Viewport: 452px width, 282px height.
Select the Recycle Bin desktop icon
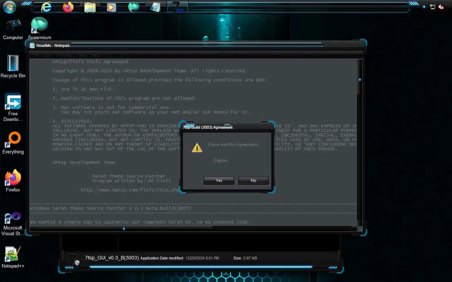13,67
